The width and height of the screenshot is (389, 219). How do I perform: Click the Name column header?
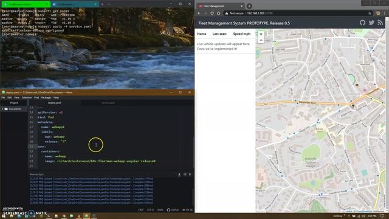[x=202, y=34]
